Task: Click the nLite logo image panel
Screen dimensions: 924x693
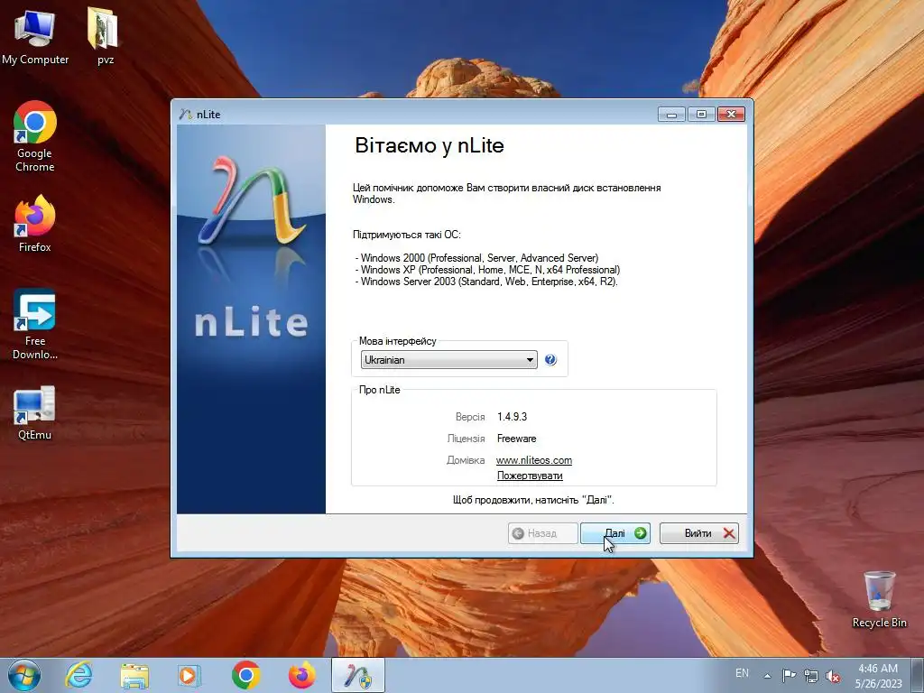Action: pos(252,319)
